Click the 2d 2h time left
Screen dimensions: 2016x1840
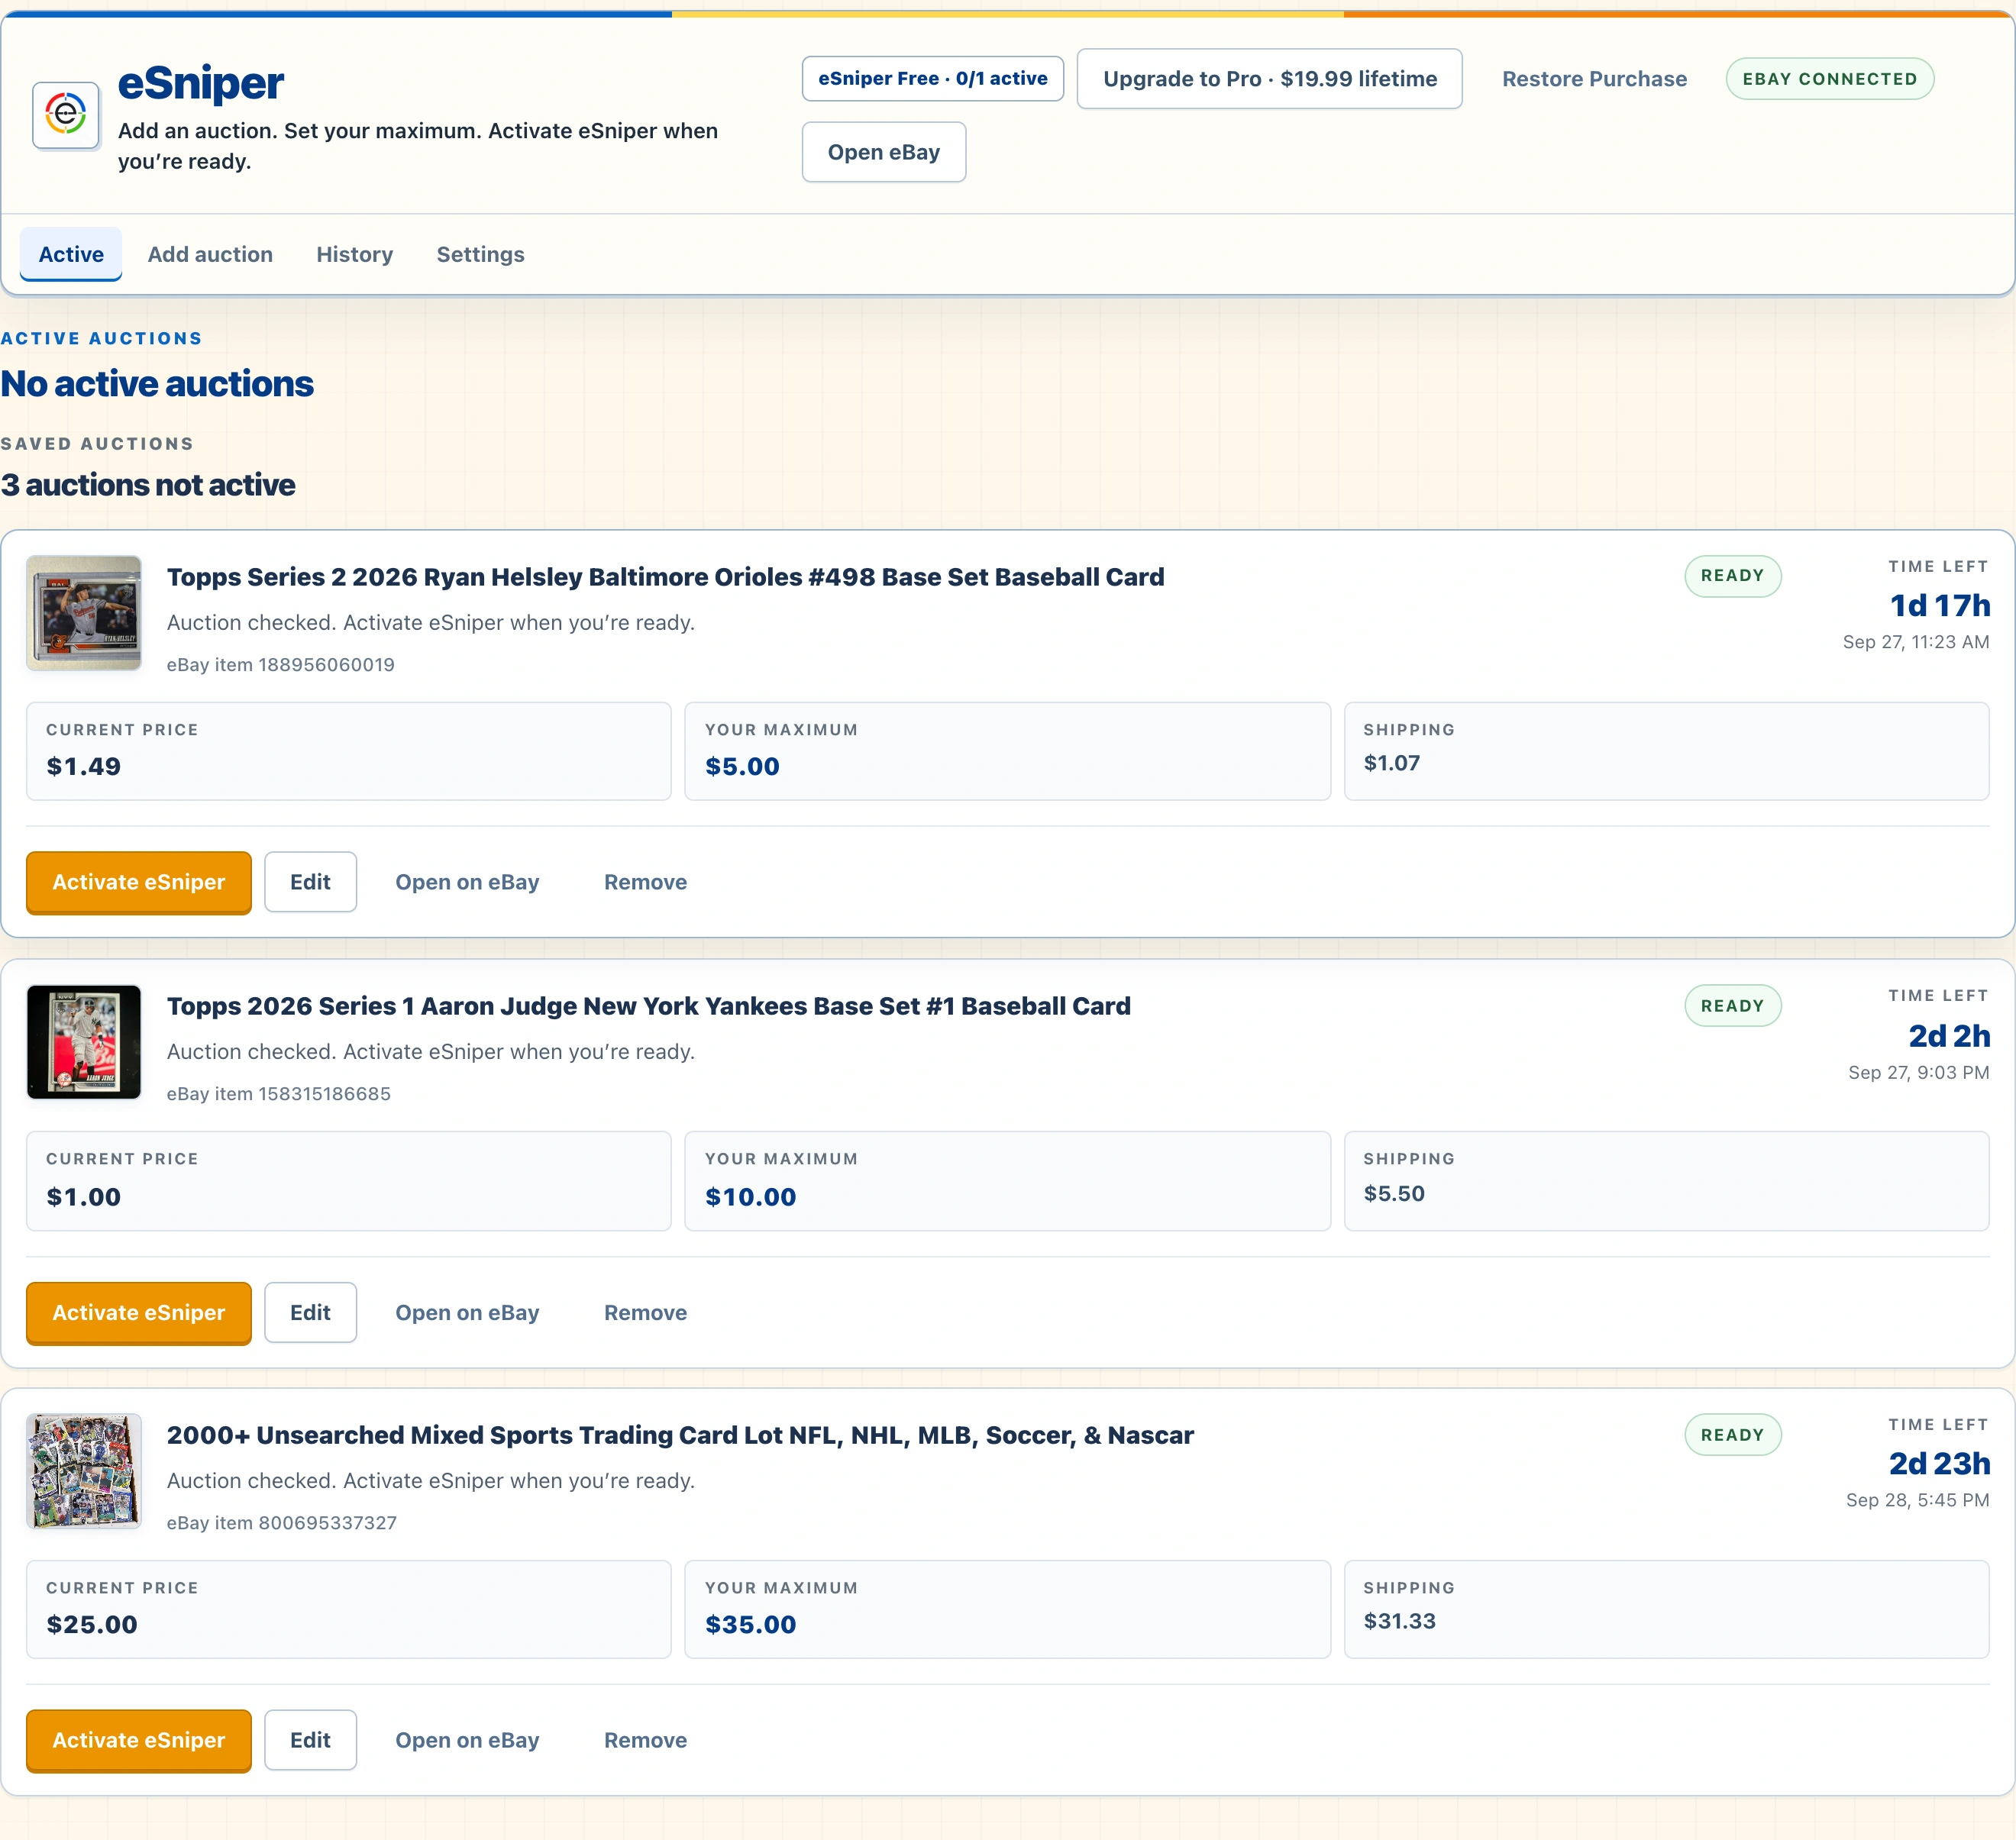tap(1949, 1036)
